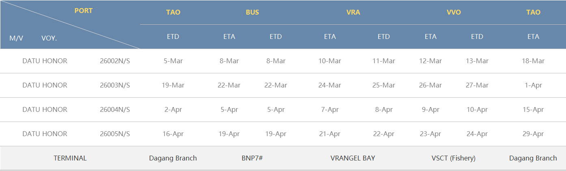The image size is (566, 171).
Task: Select voyage number 26002N/S
Action: tap(115, 61)
